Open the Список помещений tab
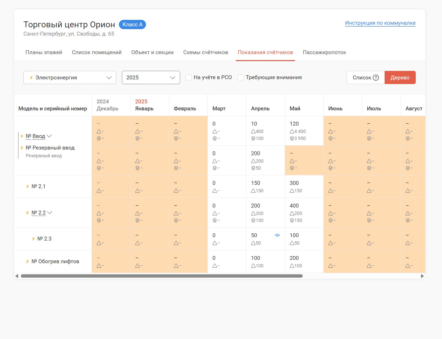Viewport: 442px width, 339px height. [x=97, y=52]
